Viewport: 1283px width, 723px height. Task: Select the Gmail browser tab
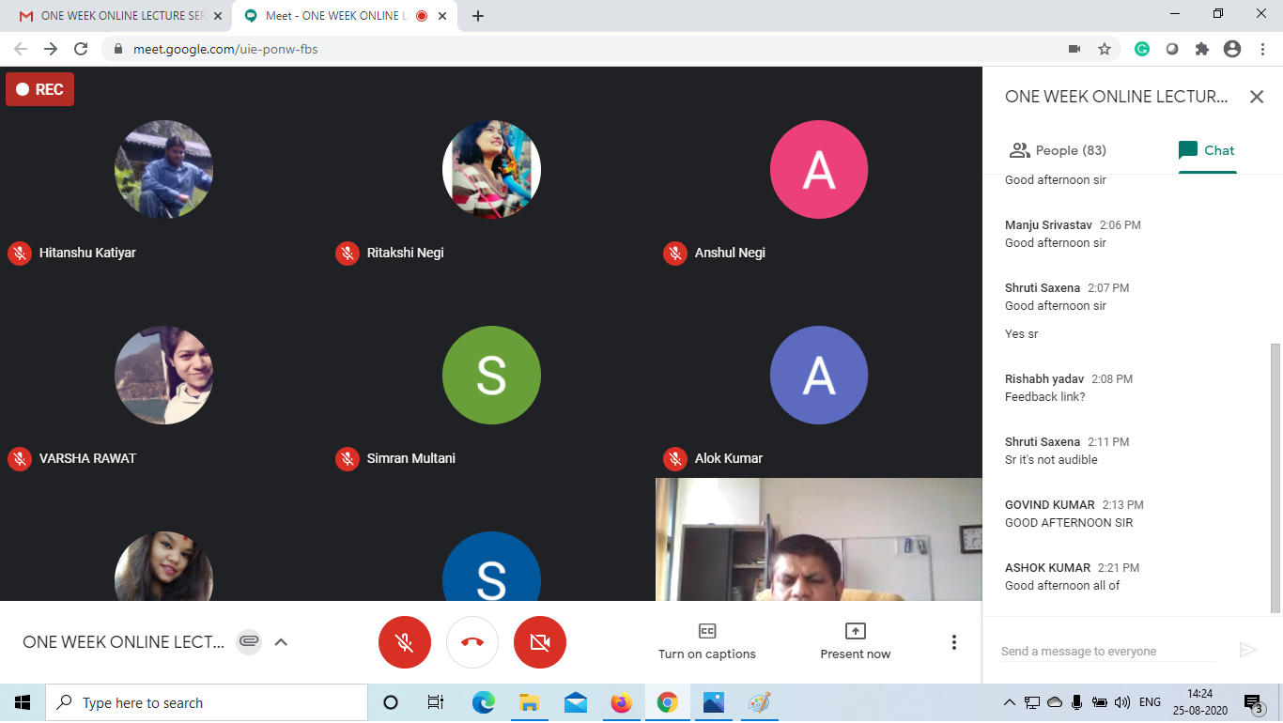tap(113, 16)
